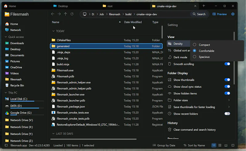
Task: Open a new tab with plus button
Action: (x=204, y=6)
